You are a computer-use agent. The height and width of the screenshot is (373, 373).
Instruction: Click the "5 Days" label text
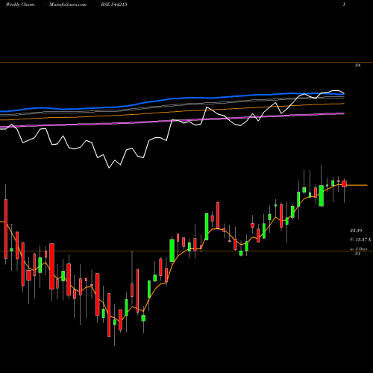tap(361, 248)
